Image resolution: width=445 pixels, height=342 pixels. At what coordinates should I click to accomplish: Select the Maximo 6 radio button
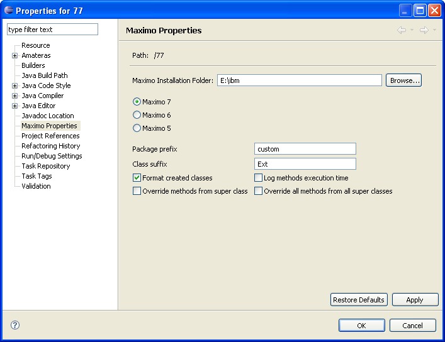pyautogui.click(x=137, y=115)
